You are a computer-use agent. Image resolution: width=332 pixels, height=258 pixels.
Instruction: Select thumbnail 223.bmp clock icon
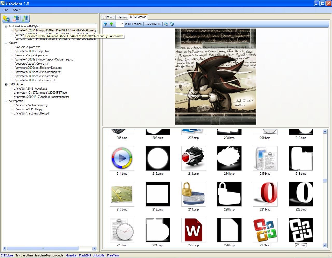(122, 230)
